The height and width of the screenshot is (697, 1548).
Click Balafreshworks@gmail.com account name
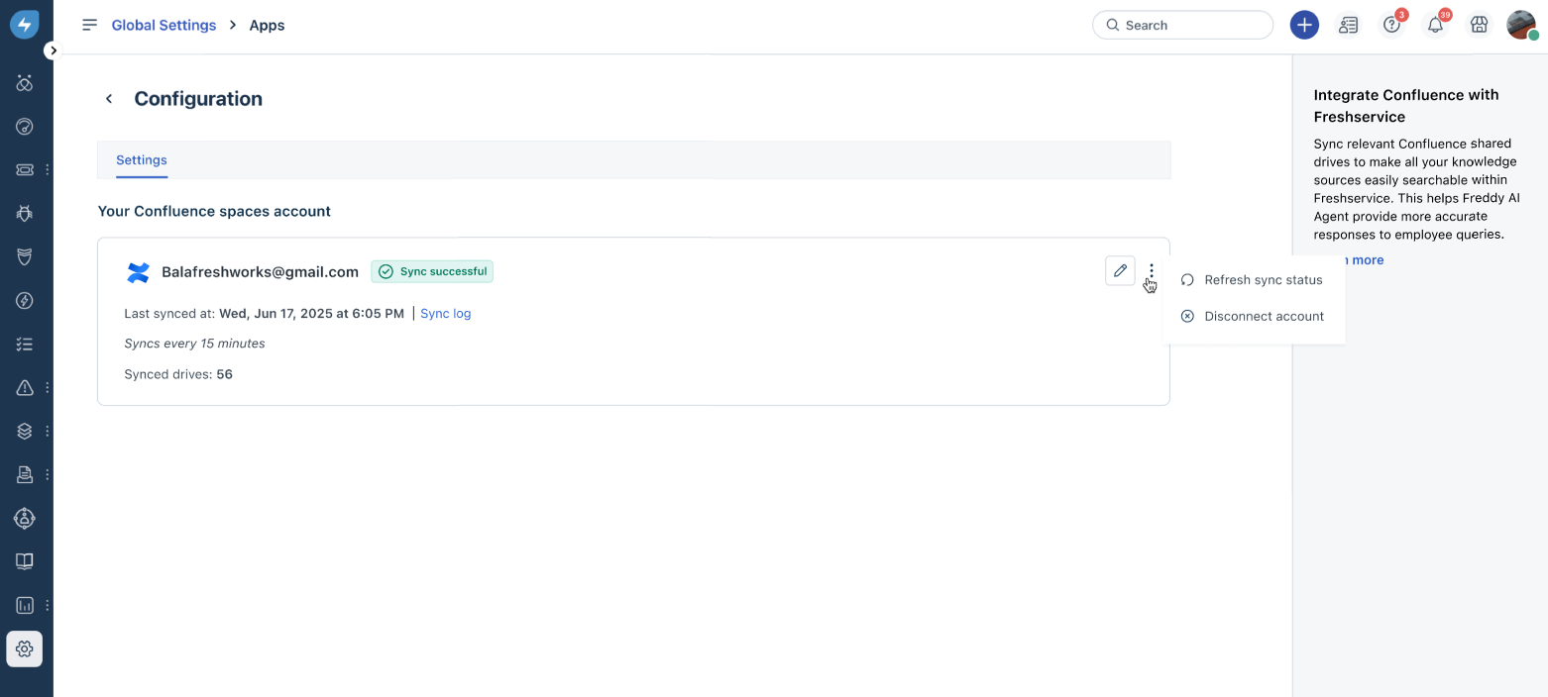pyautogui.click(x=260, y=271)
